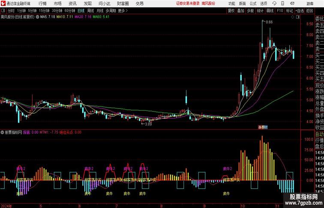Expand the 股票指标网 sub-indicator dropdown
The height and width of the screenshot is (208, 324).
click(3, 132)
